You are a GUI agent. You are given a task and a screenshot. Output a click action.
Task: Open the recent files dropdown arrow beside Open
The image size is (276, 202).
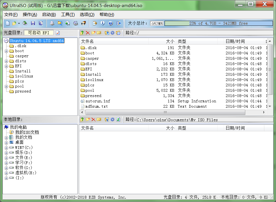(x=19, y=23)
